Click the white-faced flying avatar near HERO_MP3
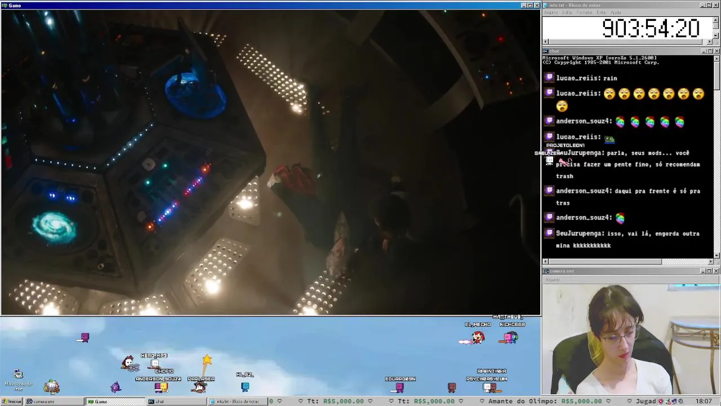Image resolution: width=721 pixels, height=406 pixels. (x=130, y=364)
